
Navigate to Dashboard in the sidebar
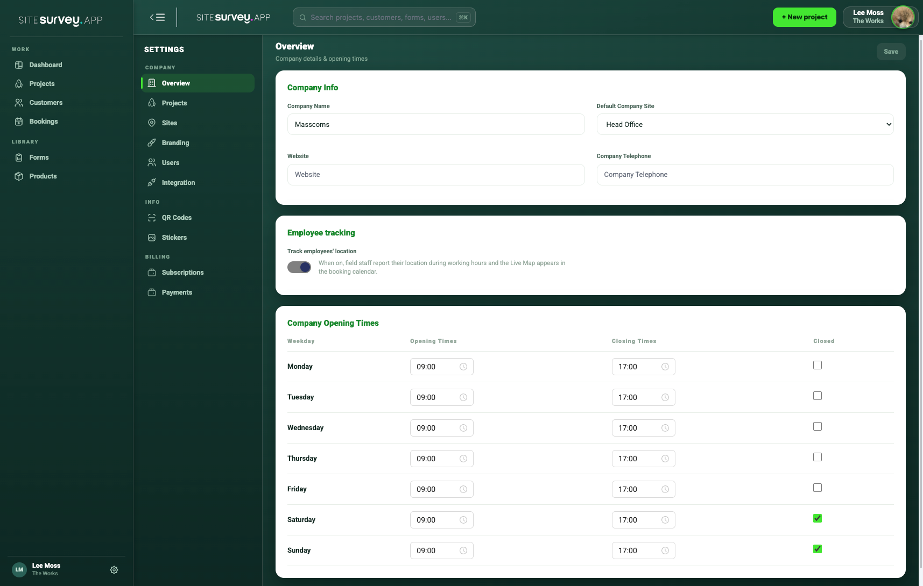pos(66,65)
